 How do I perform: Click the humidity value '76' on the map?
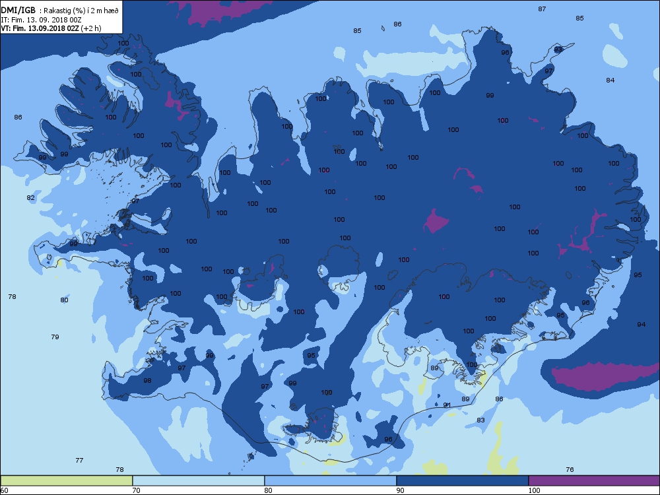(570, 469)
